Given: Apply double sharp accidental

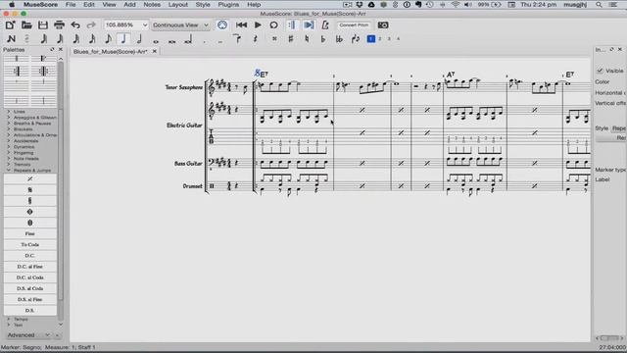Looking at the screenshot, I should [274, 39].
